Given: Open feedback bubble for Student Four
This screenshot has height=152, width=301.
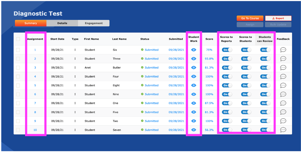Looking at the screenshot, I should [283, 76].
